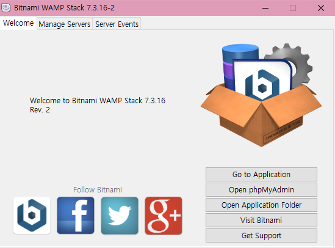
Task: Open the Server Events tab
Action: pos(117,24)
